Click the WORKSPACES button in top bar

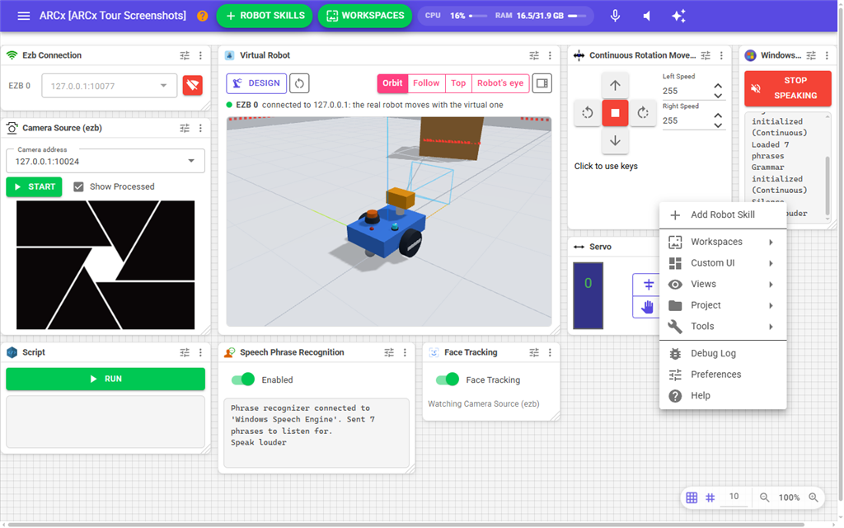coord(365,16)
